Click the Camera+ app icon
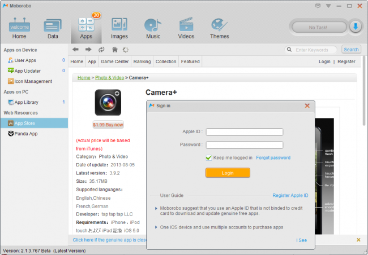368x255 pixels. [108, 103]
